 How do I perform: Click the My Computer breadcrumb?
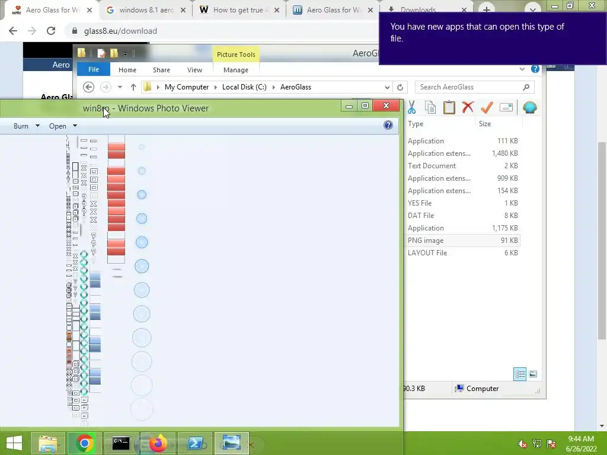coord(187,87)
